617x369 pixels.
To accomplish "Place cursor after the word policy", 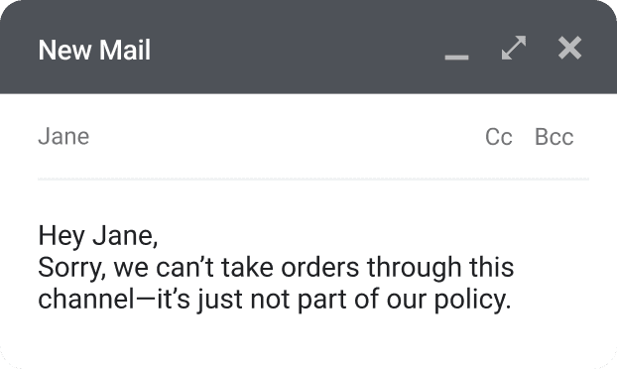I will point(511,300).
